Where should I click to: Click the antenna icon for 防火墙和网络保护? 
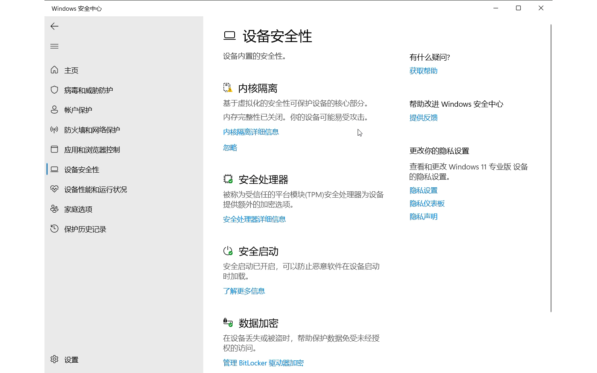(x=54, y=129)
